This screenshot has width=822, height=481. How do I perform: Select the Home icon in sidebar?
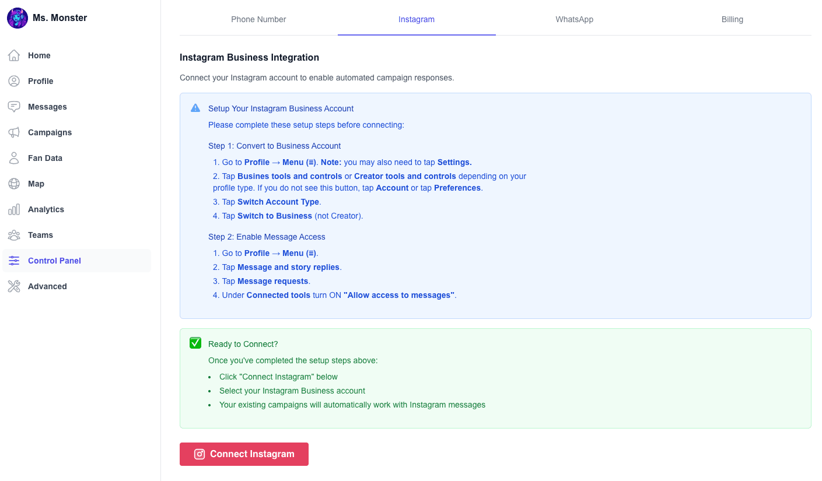point(14,55)
